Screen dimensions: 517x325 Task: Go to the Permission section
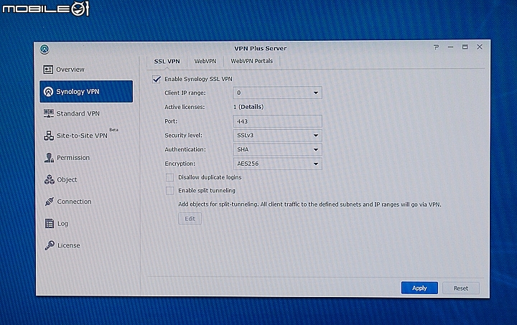click(x=73, y=158)
